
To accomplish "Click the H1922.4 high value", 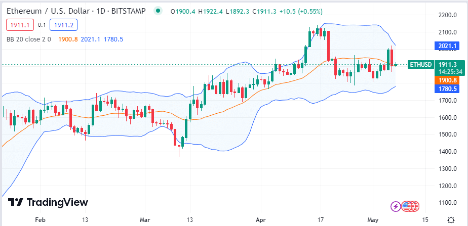I will (210, 11).
